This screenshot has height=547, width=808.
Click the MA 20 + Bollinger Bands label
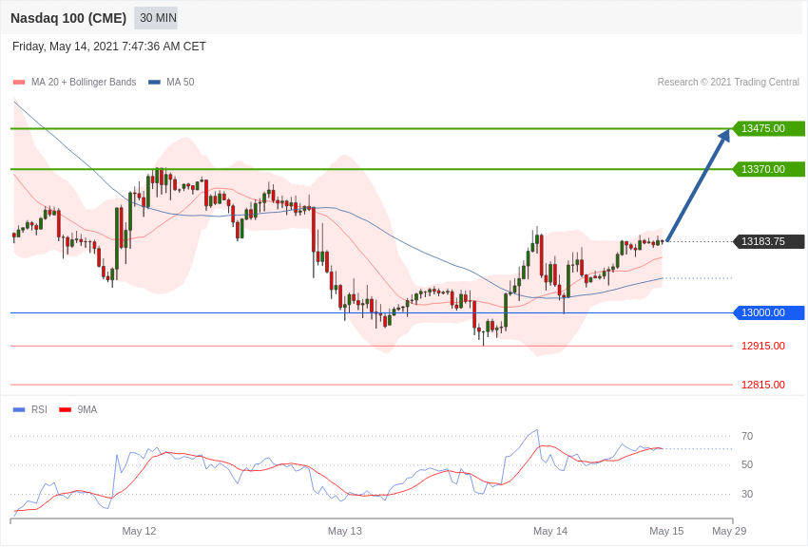coord(84,82)
